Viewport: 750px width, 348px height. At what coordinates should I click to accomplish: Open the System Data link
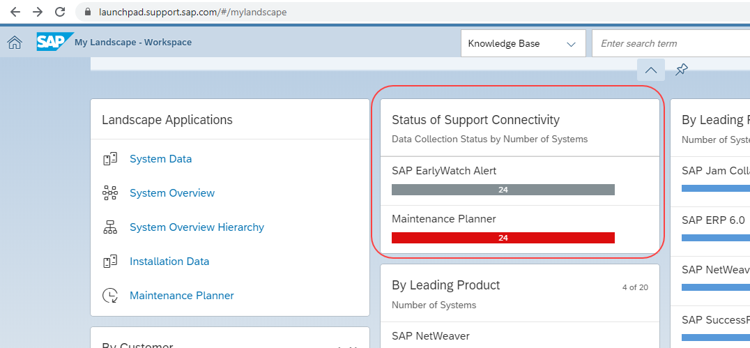pos(161,159)
